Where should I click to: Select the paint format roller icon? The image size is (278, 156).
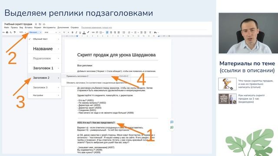pos(14,32)
